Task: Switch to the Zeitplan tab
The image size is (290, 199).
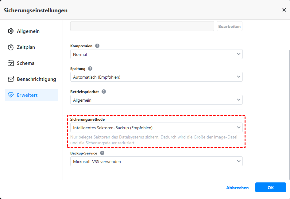Action: (26, 47)
